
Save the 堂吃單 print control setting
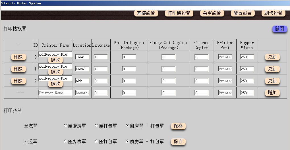178,126
